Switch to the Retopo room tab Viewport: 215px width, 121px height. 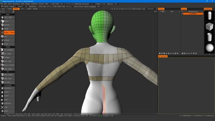tap(16, 9)
